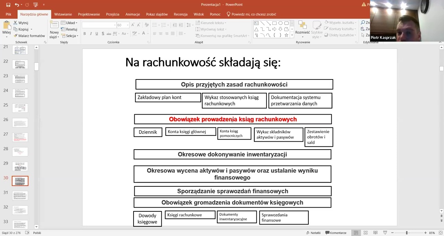444x236 pixels.
Task: Cut selection with Wytnij
Action: coord(20,23)
